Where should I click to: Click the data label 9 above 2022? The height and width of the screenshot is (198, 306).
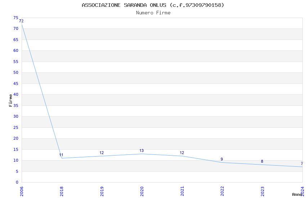pos(222,159)
